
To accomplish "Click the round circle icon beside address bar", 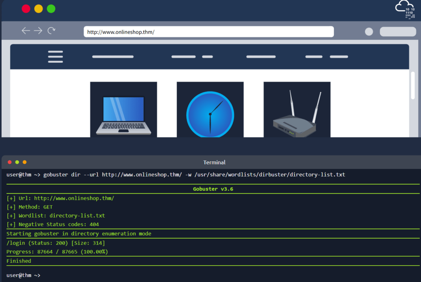I will tap(369, 32).
